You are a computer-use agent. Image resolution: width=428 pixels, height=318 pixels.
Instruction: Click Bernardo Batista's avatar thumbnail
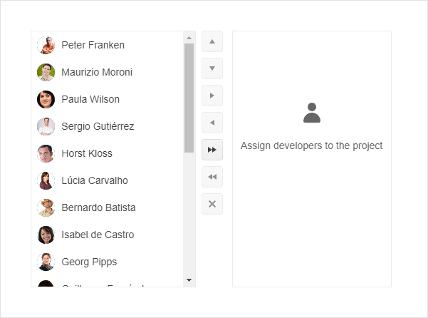(x=46, y=207)
